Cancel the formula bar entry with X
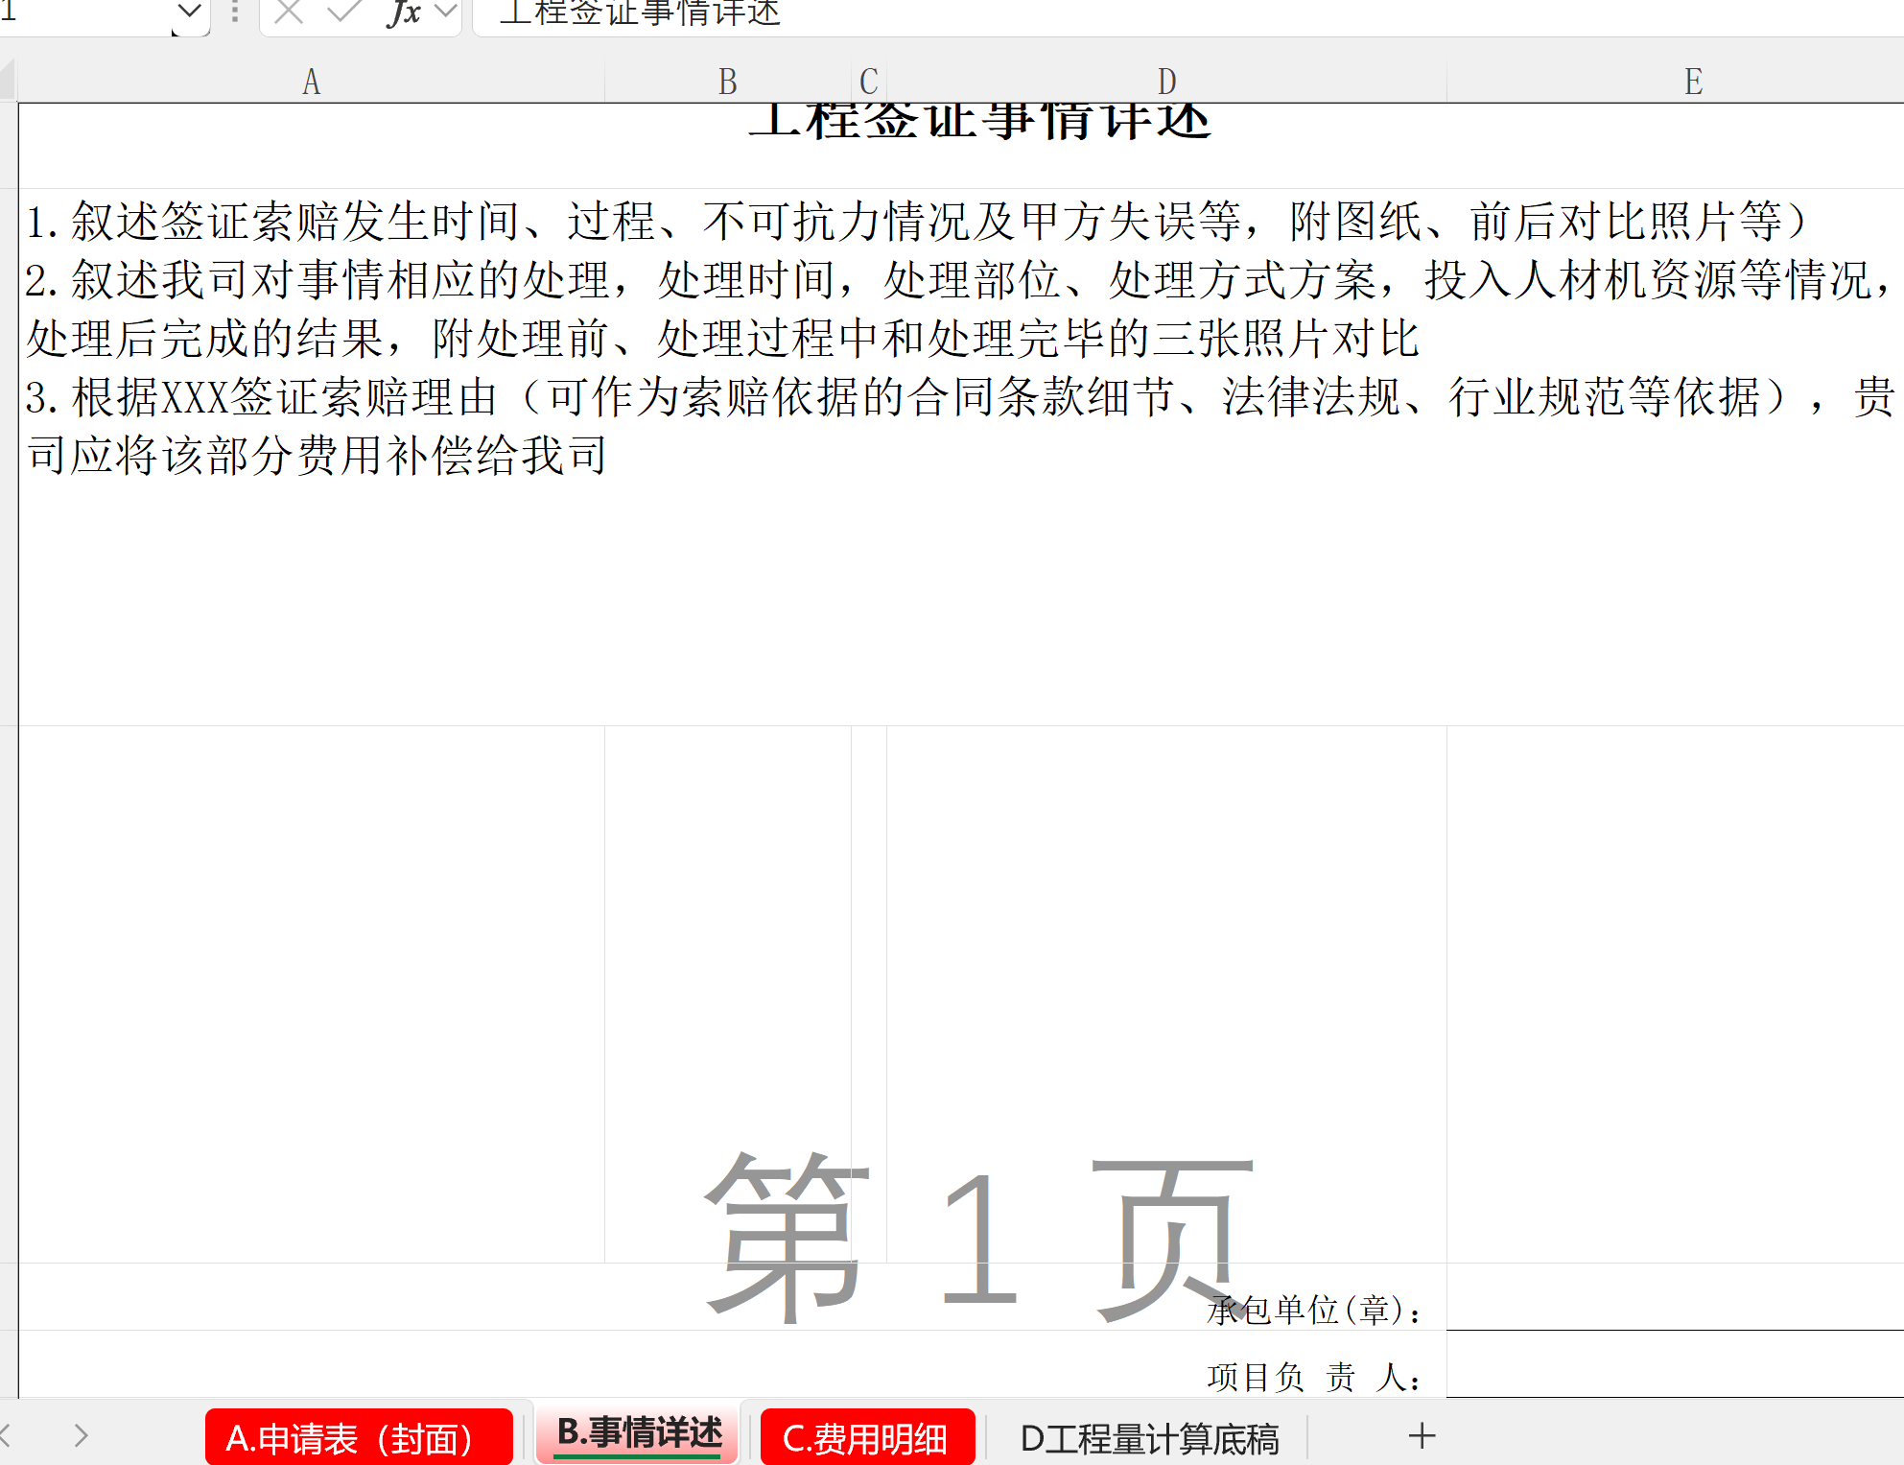This screenshot has height=1465, width=1904. (289, 12)
